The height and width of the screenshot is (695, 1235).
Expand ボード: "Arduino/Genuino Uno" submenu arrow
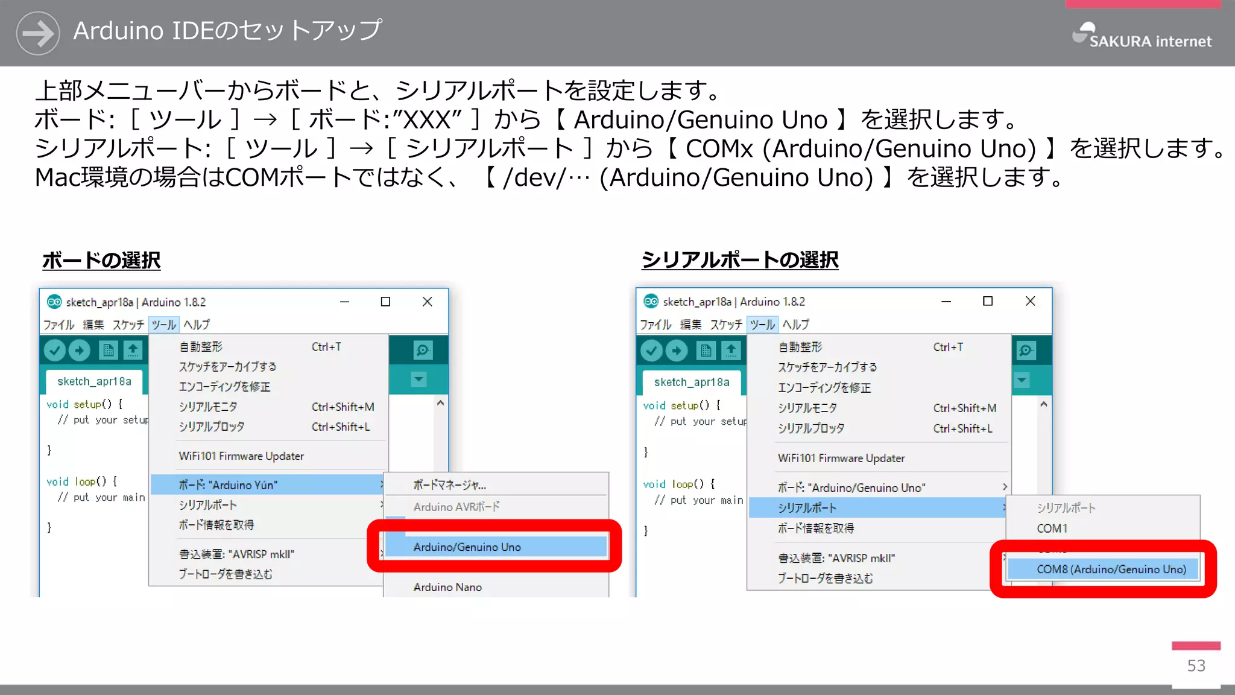tap(1005, 487)
